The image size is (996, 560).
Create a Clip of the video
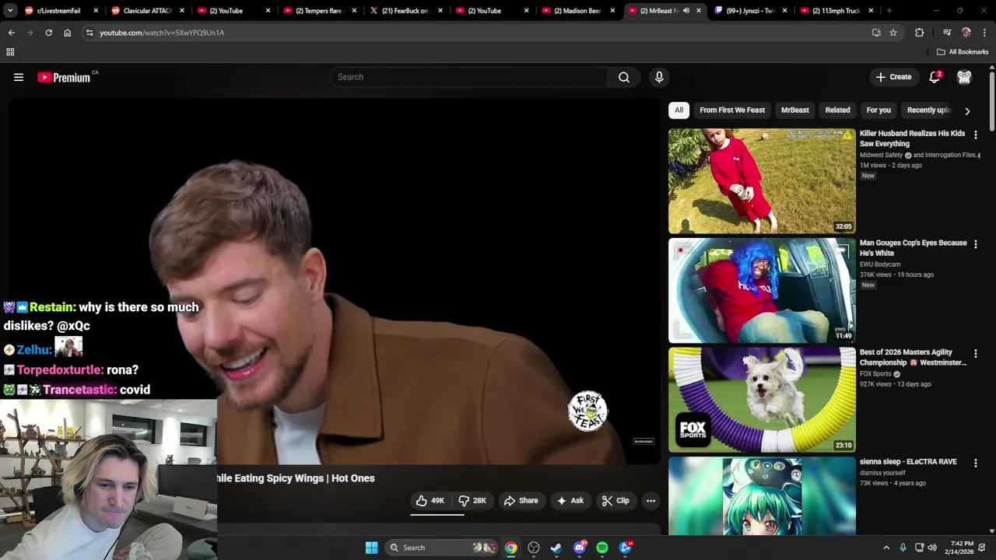tap(615, 501)
